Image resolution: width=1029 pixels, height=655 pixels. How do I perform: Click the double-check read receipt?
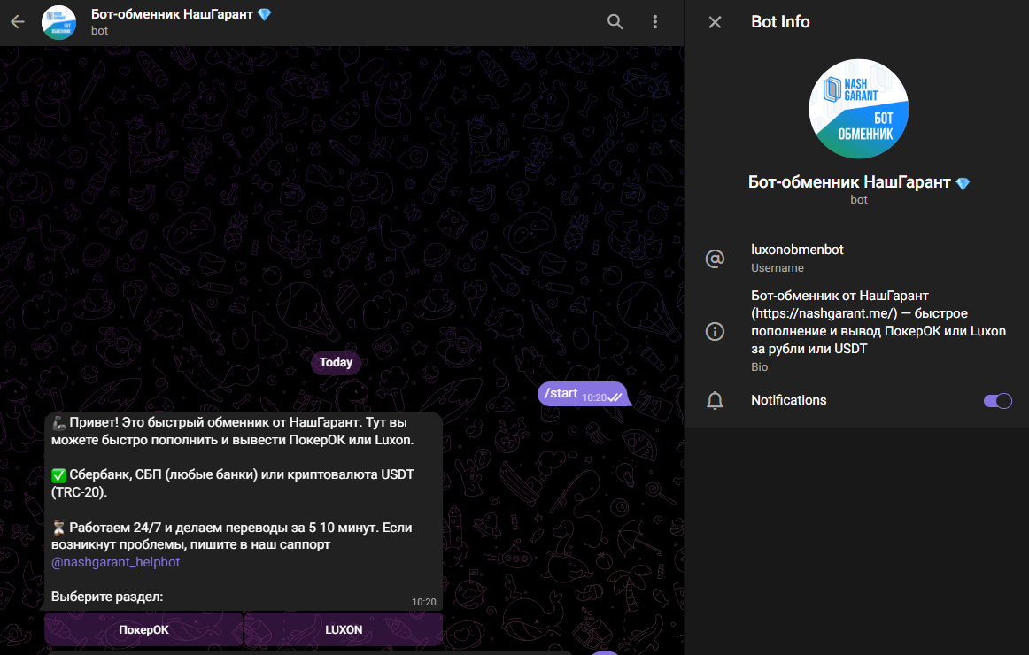615,397
